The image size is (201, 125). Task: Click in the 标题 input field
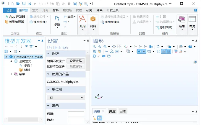76,114
